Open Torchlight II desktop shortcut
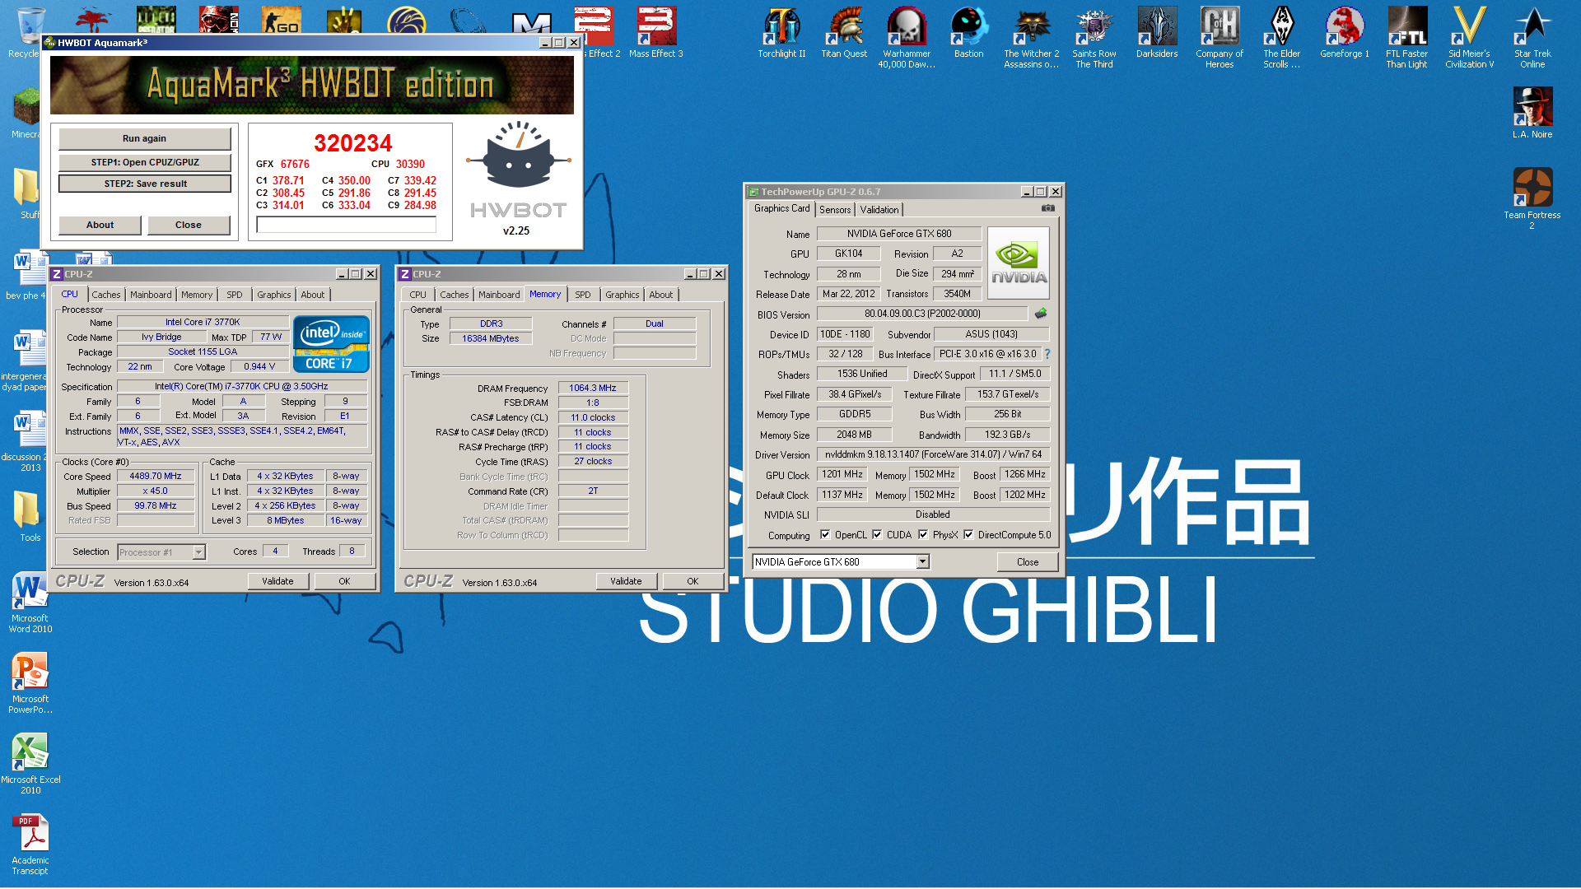1581x889 pixels. (781, 34)
